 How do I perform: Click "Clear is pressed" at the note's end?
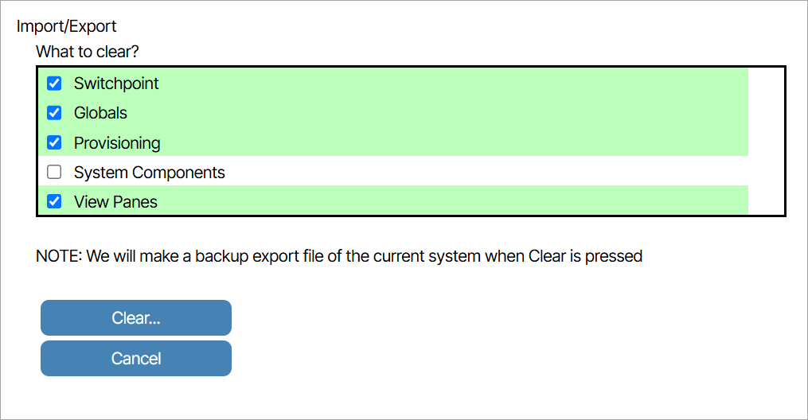585,257
